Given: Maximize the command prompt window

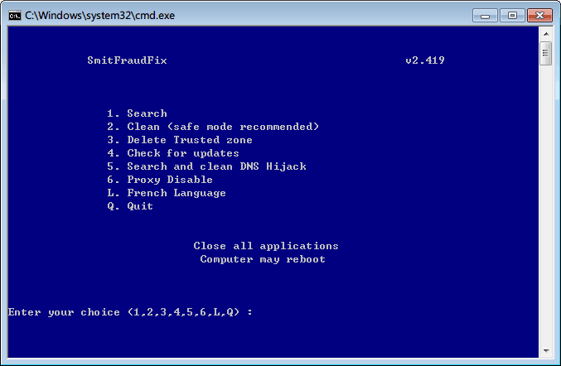Looking at the screenshot, I should [512, 16].
